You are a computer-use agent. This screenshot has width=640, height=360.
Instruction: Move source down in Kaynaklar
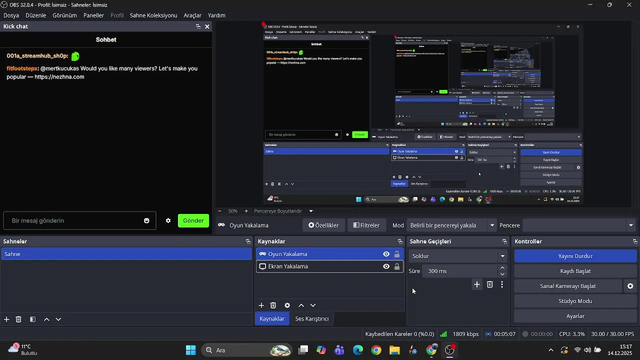coord(313,305)
